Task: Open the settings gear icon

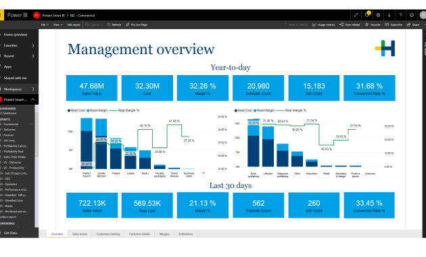Action: click(378, 15)
